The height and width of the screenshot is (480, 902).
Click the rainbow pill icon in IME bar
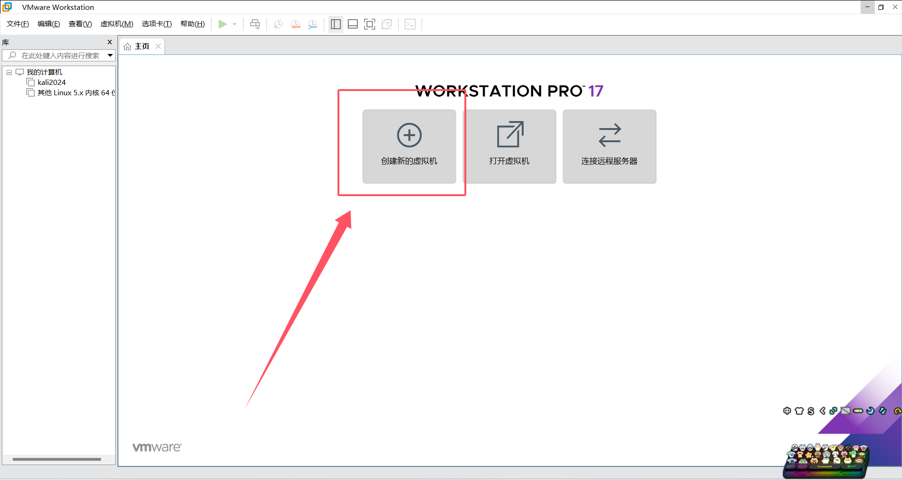click(858, 411)
